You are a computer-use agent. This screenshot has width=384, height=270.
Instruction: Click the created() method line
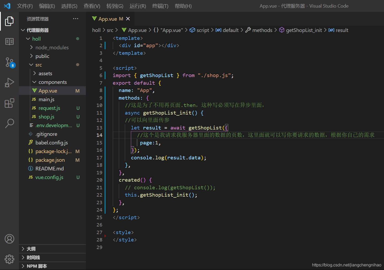pyautogui.click(x=135, y=180)
